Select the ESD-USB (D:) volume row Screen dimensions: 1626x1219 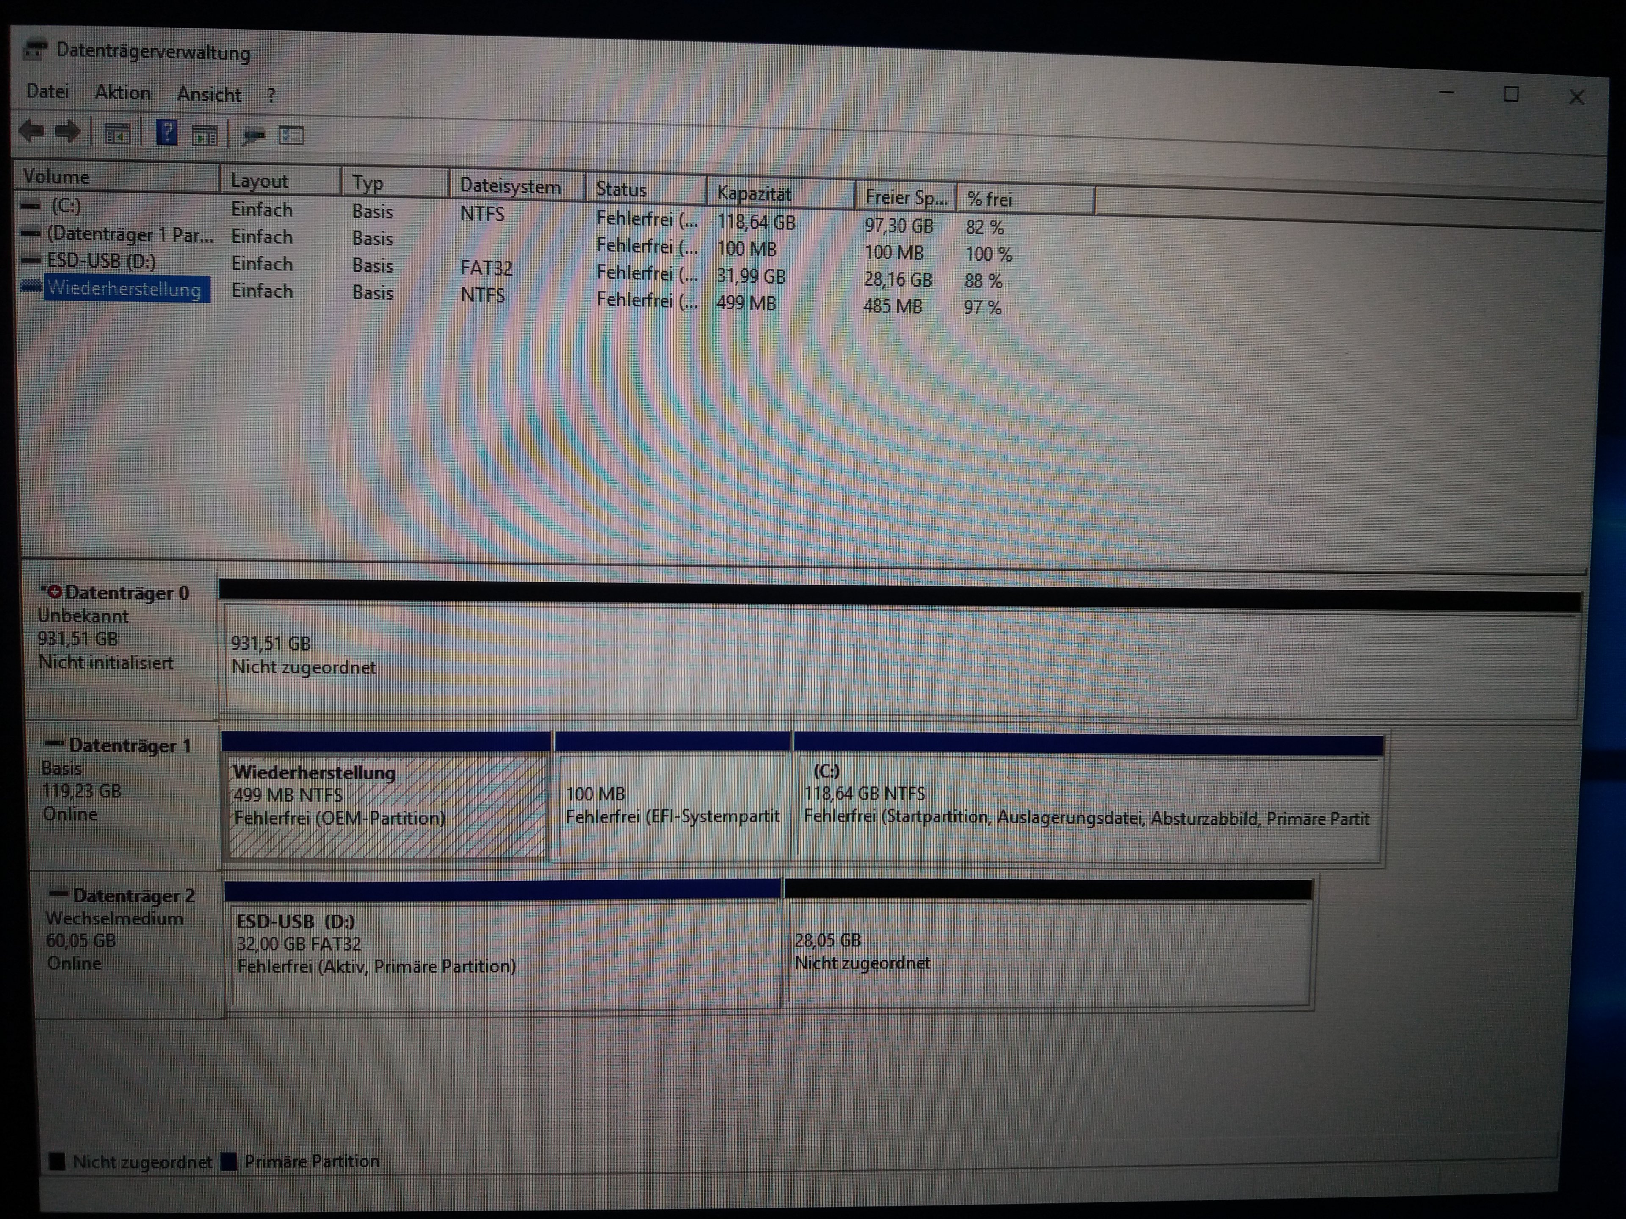101,261
